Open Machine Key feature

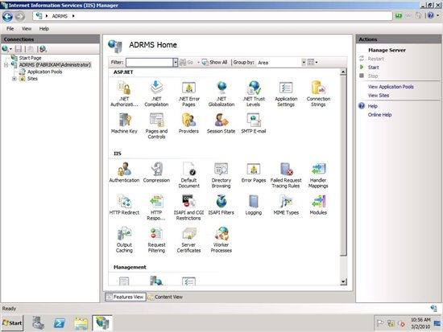(x=124, y=123)
